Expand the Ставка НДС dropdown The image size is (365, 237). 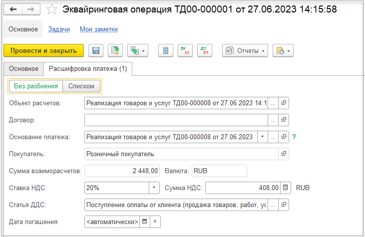[x=154, y=188]
